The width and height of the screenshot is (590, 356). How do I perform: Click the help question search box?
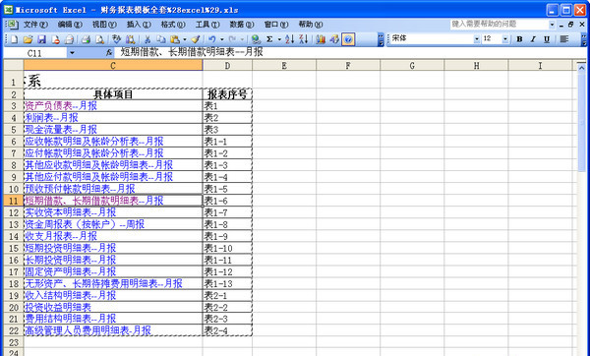pos(499,25)
